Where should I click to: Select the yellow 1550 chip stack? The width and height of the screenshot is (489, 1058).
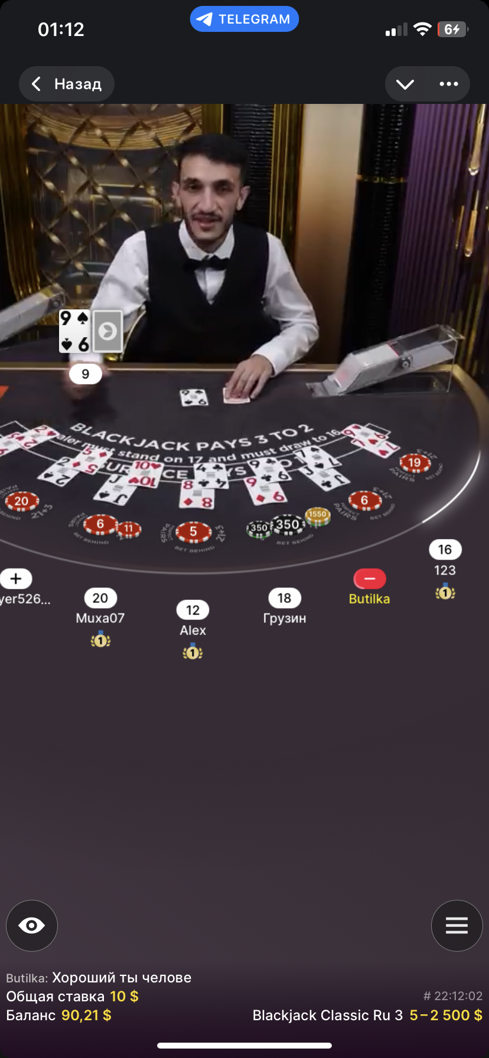pyautogui.click(x=317, y=516)
